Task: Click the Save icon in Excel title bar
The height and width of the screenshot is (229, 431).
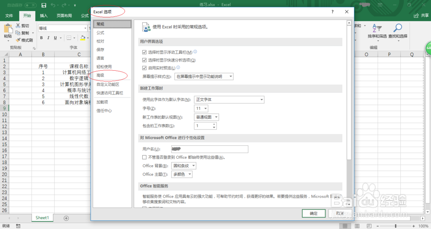Action: click(x=44, y=5)
